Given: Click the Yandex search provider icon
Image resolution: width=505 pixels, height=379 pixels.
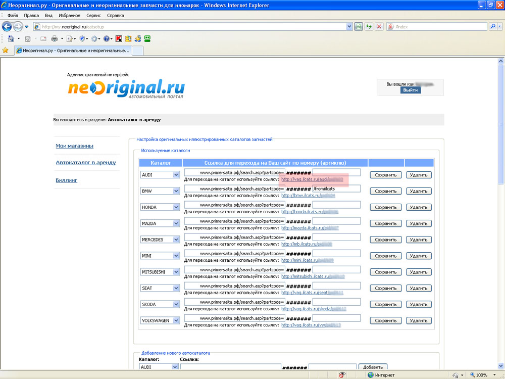Looking at the screenshot, I should tap(391, 27).
